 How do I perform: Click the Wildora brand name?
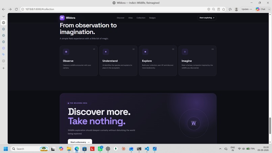coord(71,18)
